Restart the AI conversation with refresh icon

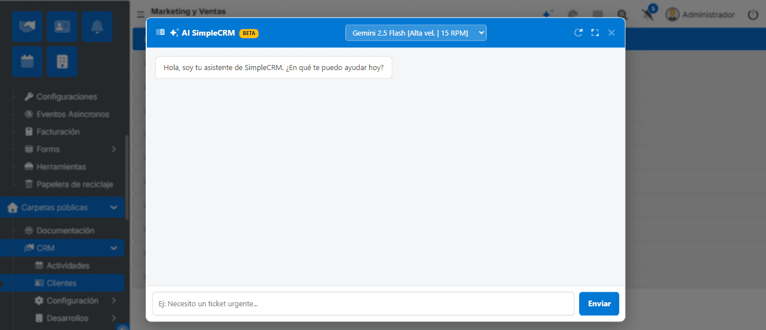pyautogui.click(x=578, y=33)
